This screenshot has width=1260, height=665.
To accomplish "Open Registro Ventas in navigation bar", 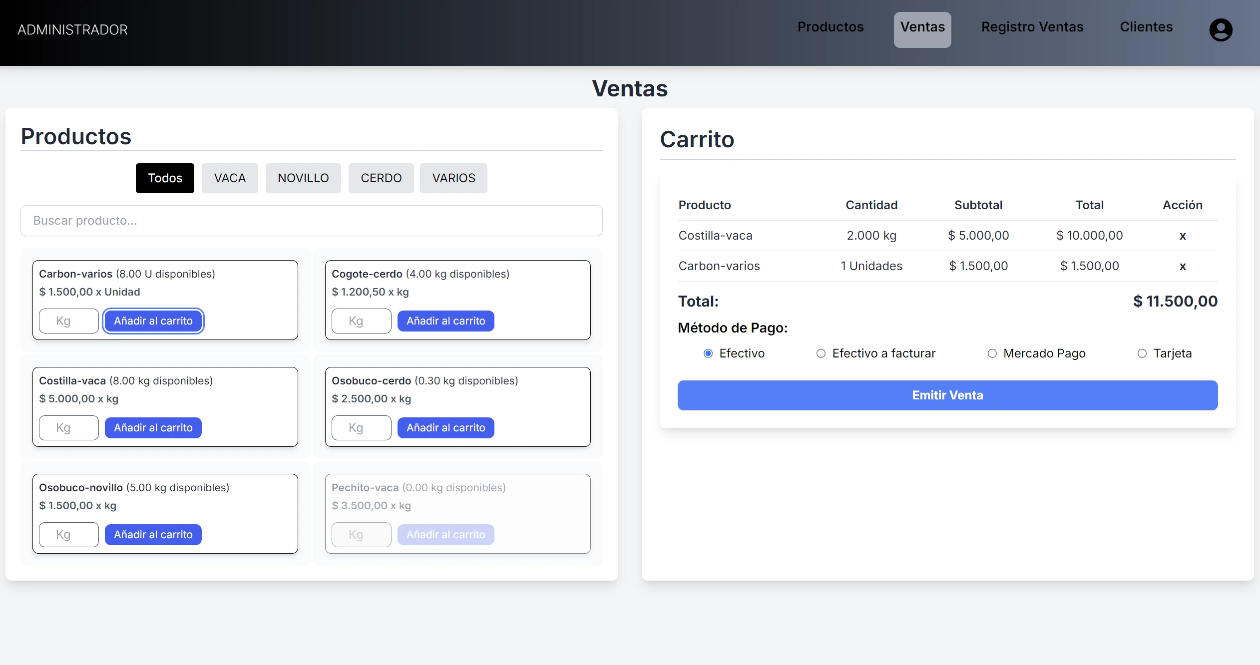I will (x=1032, y=27).
